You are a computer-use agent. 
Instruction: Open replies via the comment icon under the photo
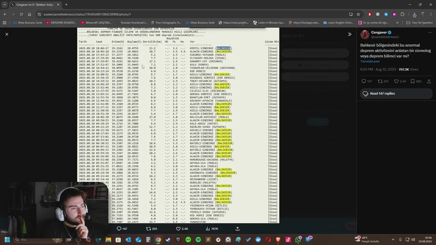click(119, 229)
